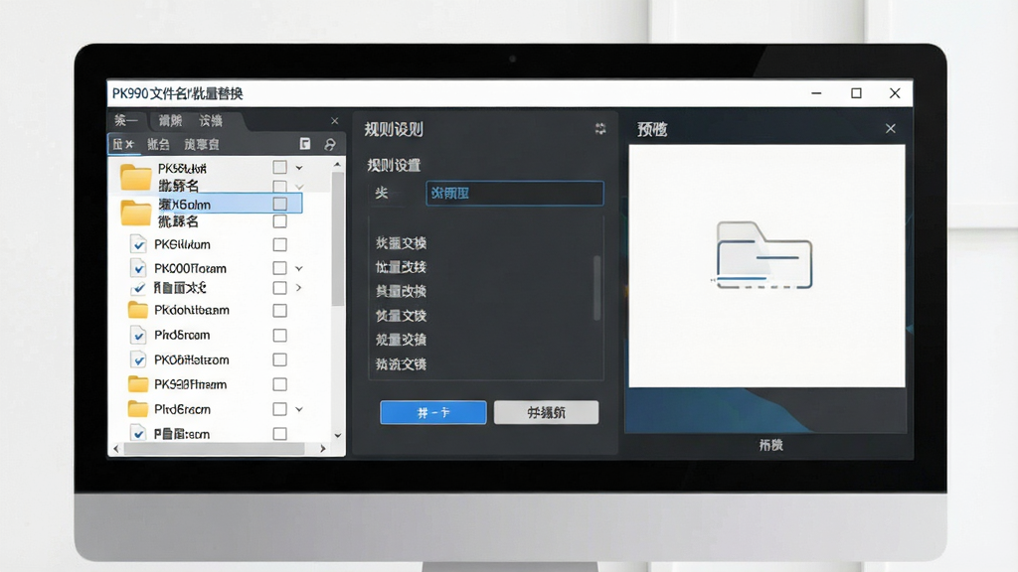Screen dimensions: 1018x572
Task: Select the third sub-tab of file panel
Action: pyautogui.click(x=202, y=144)
